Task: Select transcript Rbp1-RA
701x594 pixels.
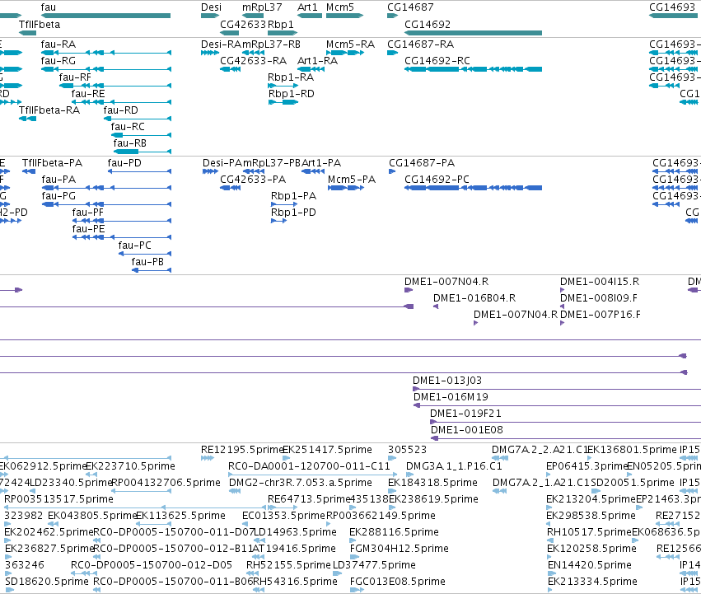Action: (291, 77)
